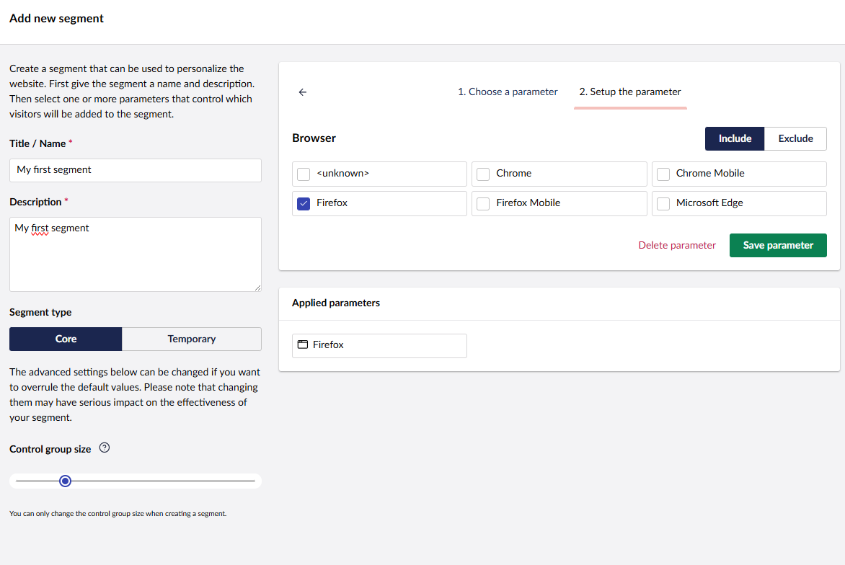845x565 pixels.
Task: Set segment type to Temporary
Action: tap(191, 339)
